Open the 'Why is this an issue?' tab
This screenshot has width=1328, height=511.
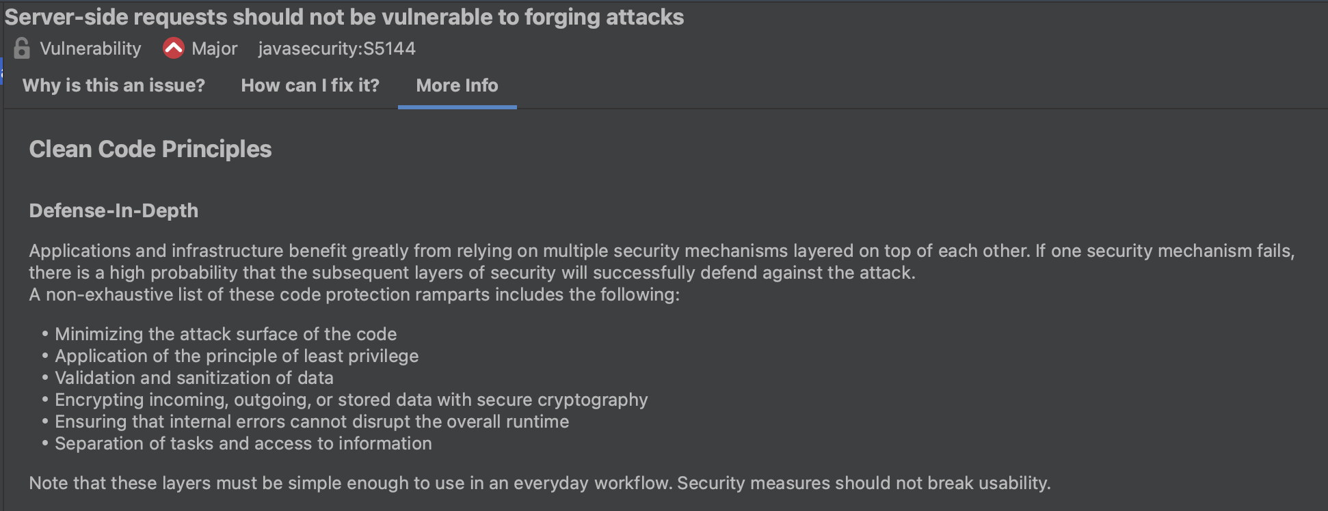coord(114,85)
